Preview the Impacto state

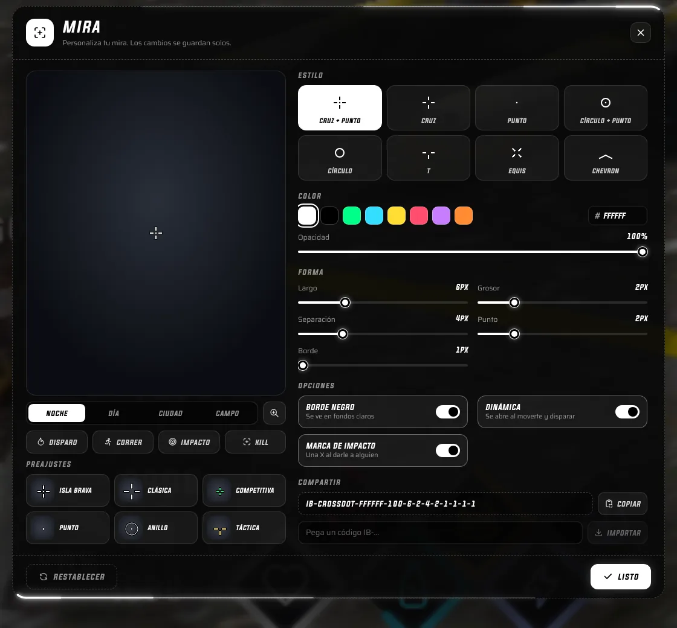pos(189,442)
